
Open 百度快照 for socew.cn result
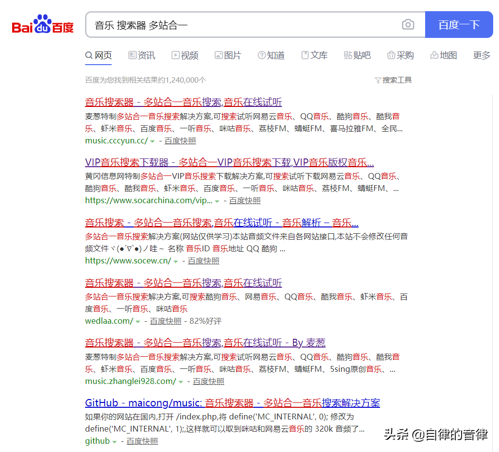pos(204,261)
